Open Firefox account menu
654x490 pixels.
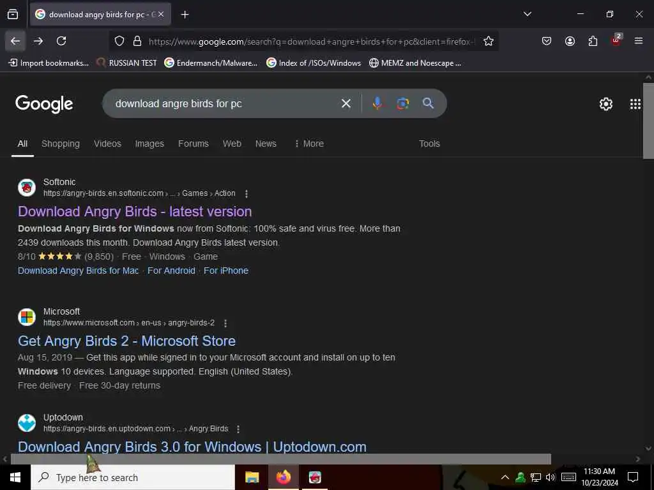click(x=570, y=41)
